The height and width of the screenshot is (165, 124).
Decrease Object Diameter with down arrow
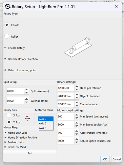(77, 98)
